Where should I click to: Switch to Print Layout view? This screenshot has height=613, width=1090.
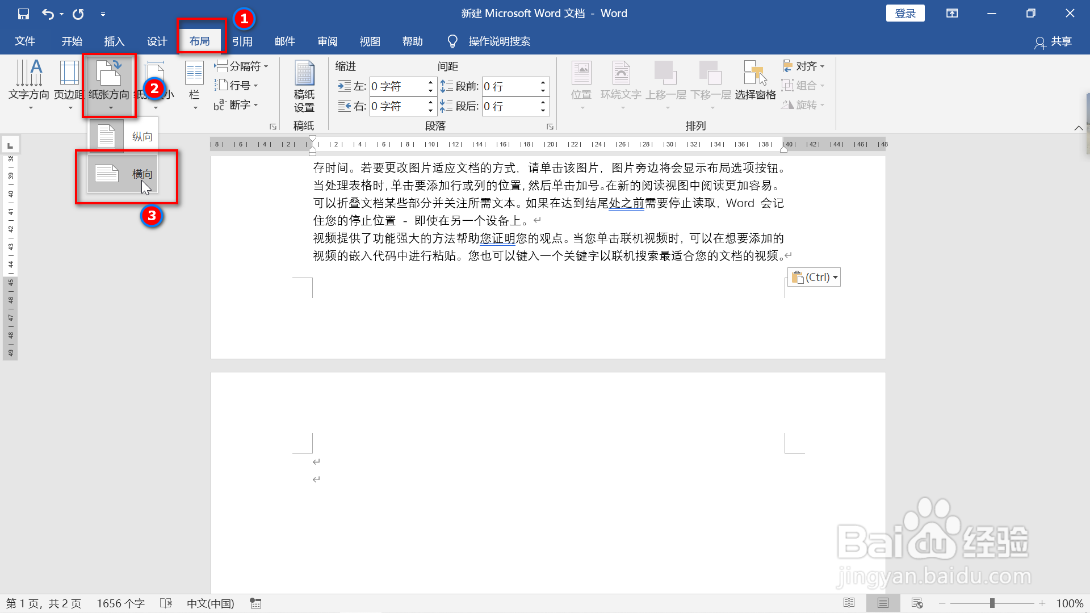click(883, 603)
